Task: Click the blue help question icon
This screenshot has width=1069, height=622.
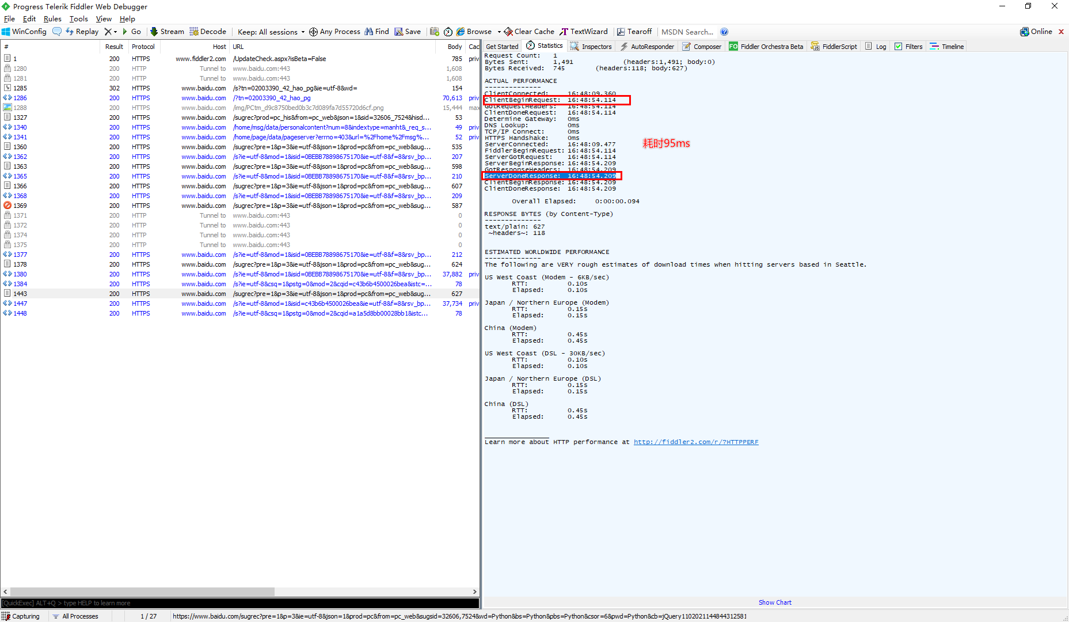Action: [x=724, y=32]
